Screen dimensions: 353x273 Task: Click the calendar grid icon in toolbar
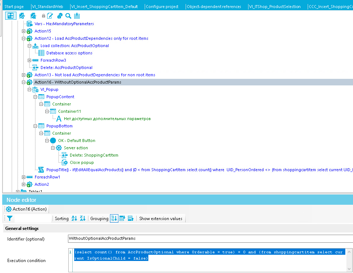77,16
